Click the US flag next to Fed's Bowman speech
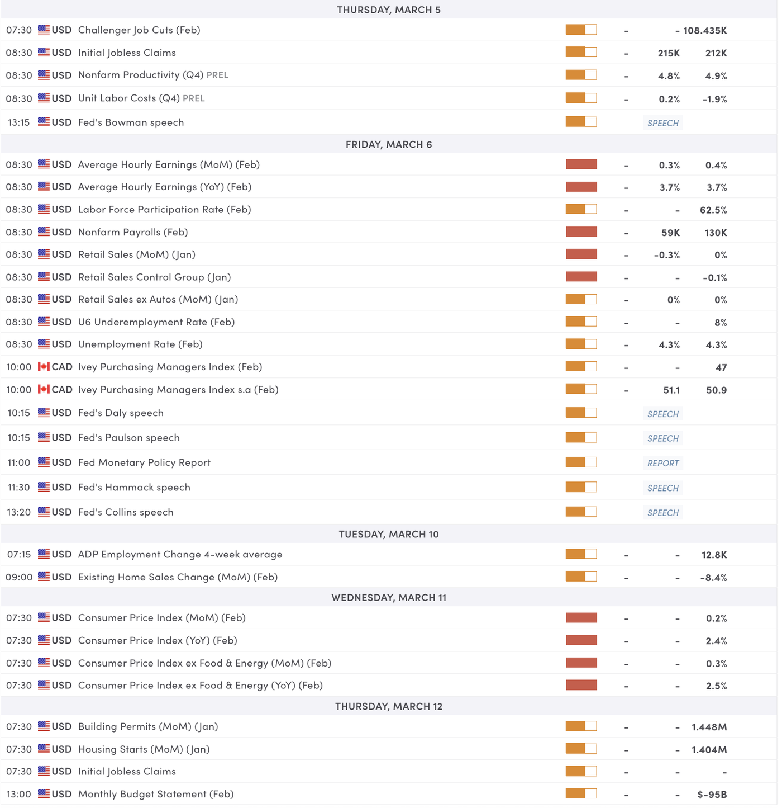 [44, 122]
